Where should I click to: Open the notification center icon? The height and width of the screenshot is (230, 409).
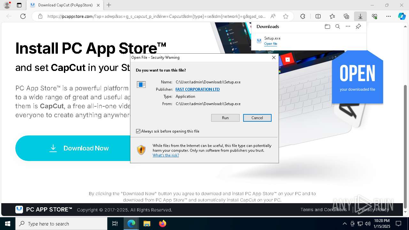pyautogui.click(x=398, y=224)
